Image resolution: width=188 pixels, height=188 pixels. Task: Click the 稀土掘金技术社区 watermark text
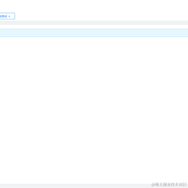coord(171,184)
